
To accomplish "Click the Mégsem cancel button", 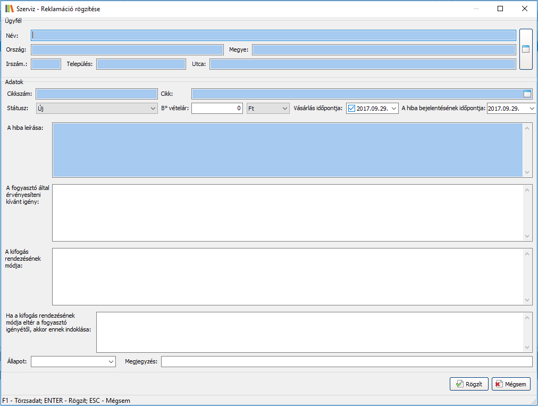I will (x=511, y=384).
